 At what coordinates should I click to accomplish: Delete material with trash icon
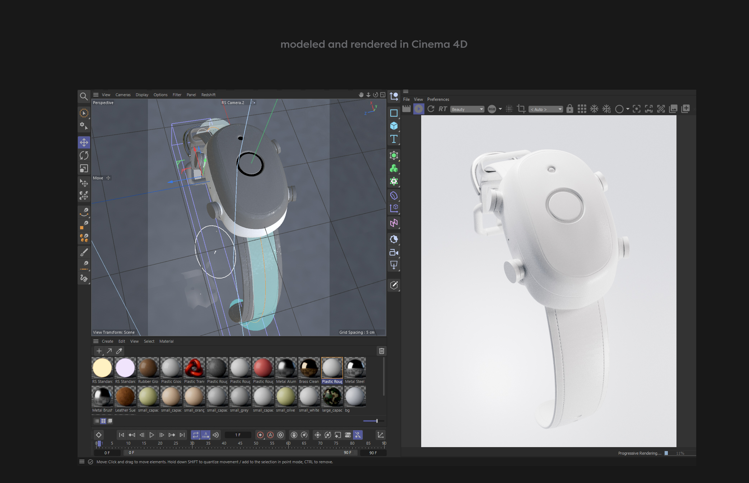(x=382, y=351)
